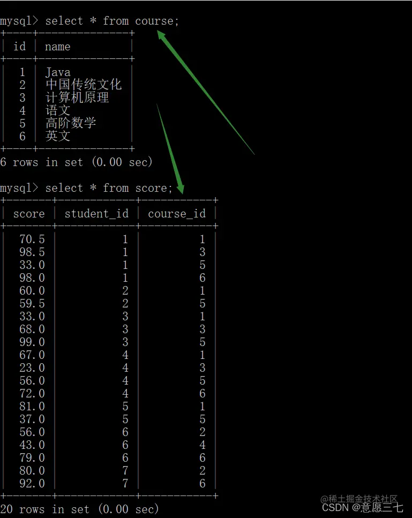Viewport: 412px width, 518px height.
Task: Click the score value 99.0
Action: [x=32, y=342]
